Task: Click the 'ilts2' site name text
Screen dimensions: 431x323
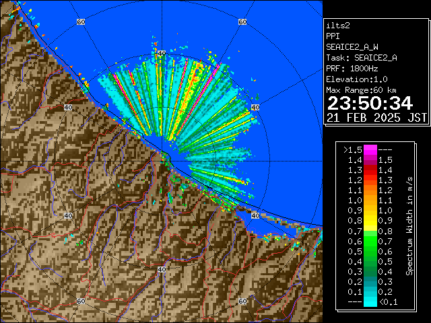Action: coord(338,26)
